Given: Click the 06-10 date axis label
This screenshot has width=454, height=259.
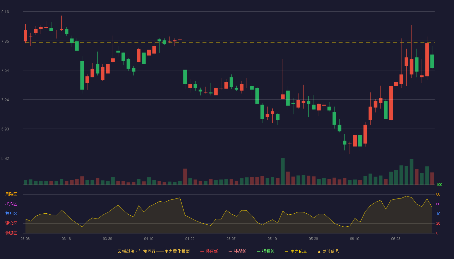Looking at the screenshot, I should (x=354, y=239).
